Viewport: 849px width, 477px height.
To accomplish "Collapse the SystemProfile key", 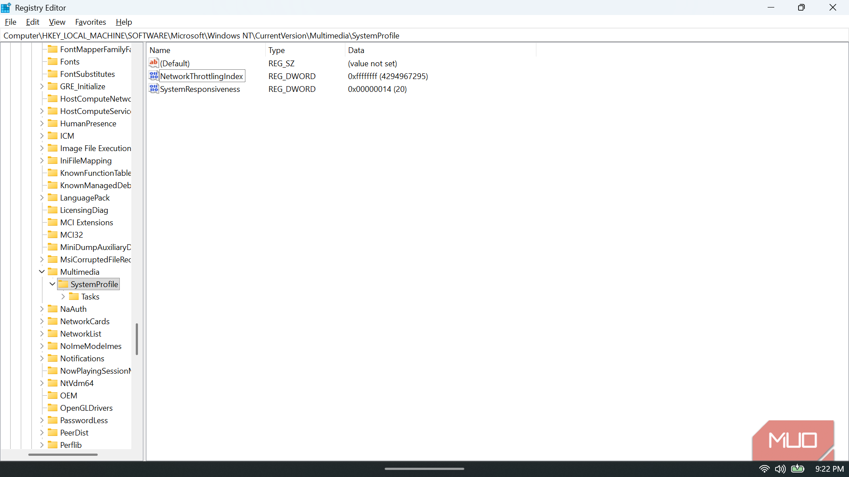I will (x=53, y=284).
